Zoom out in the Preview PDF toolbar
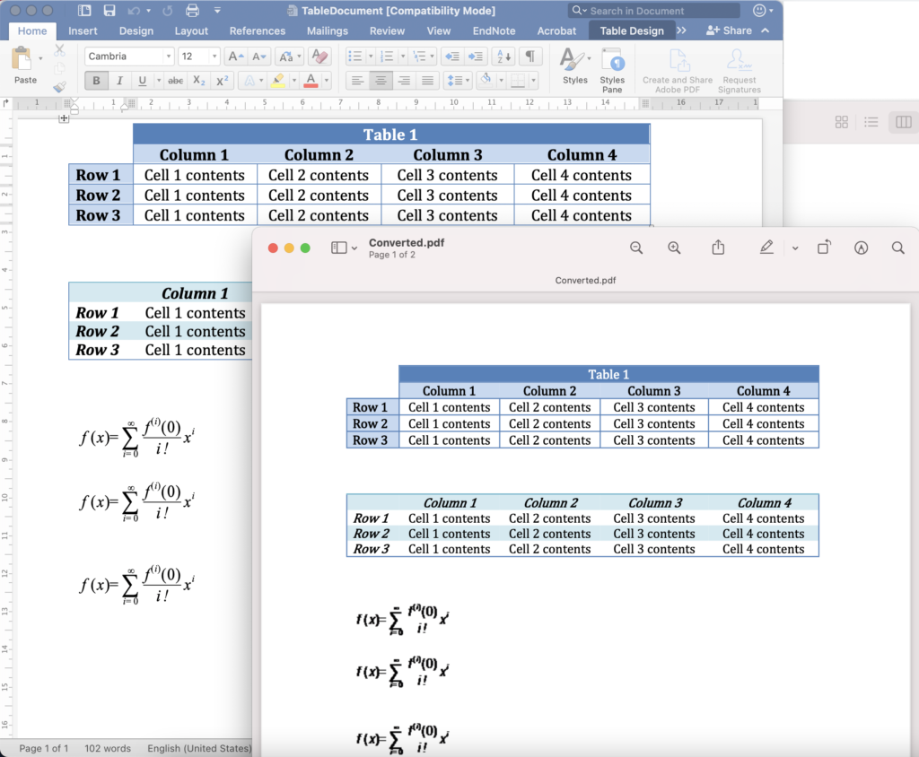The width and height of the screenshot is (919, 757). click(x=636, y=248)
